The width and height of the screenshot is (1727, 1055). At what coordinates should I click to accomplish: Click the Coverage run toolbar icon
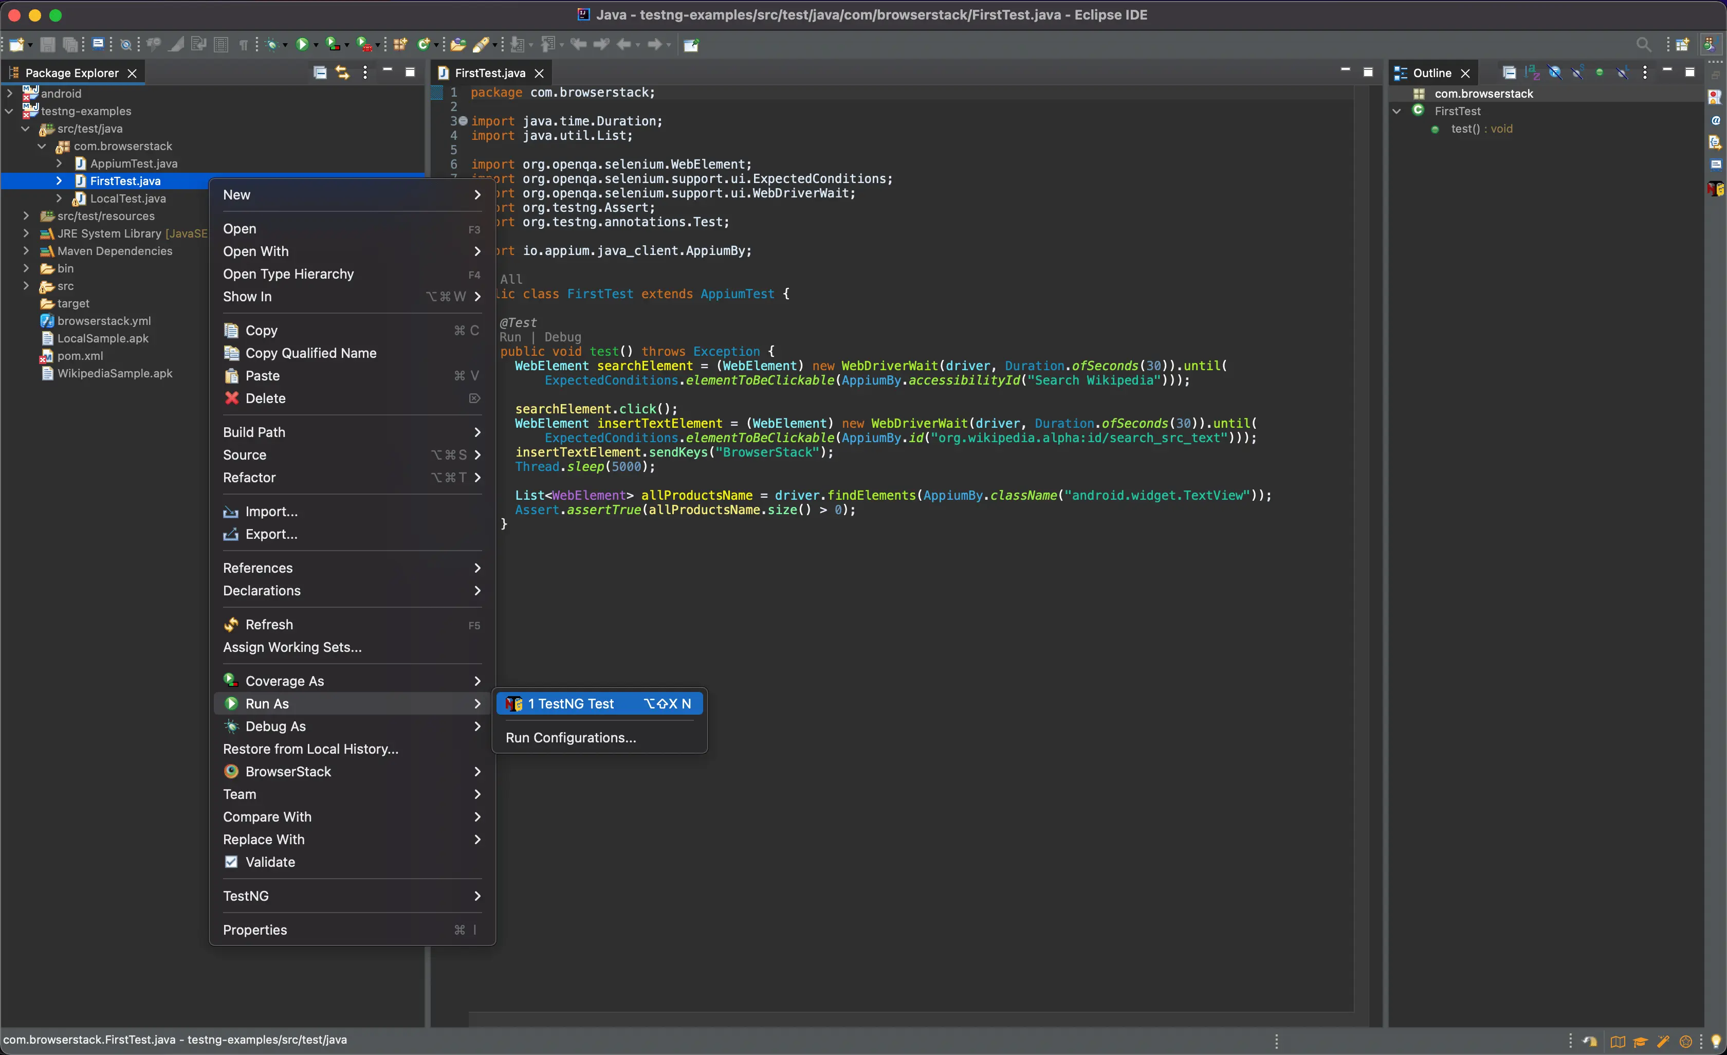333,45
